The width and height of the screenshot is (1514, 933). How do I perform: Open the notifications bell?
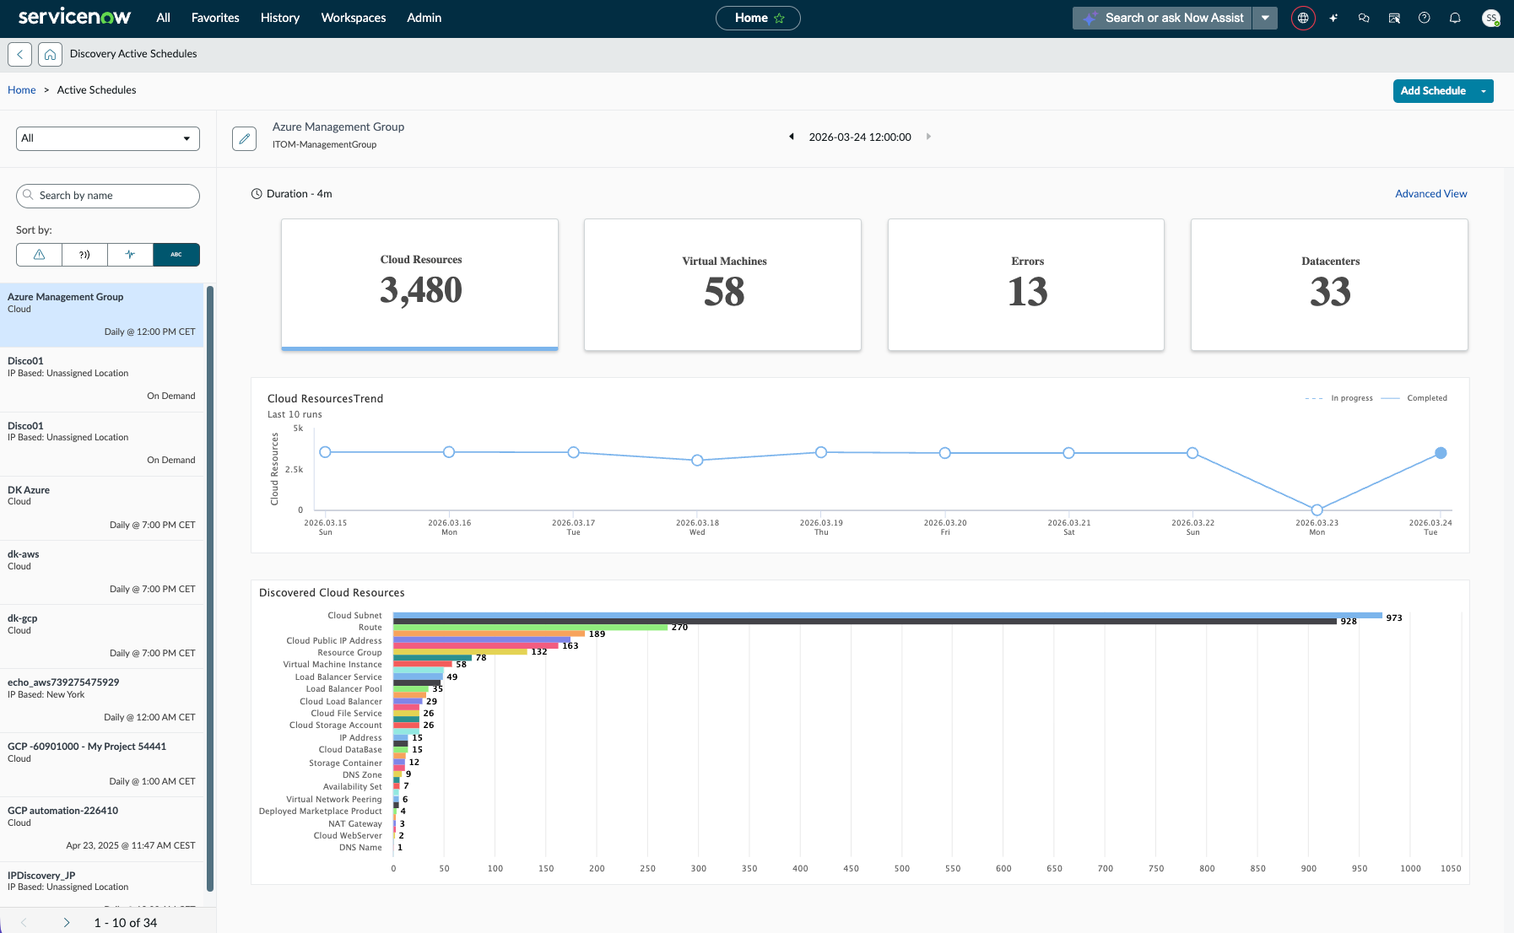pyautogui.click(x=1455, y=18)
